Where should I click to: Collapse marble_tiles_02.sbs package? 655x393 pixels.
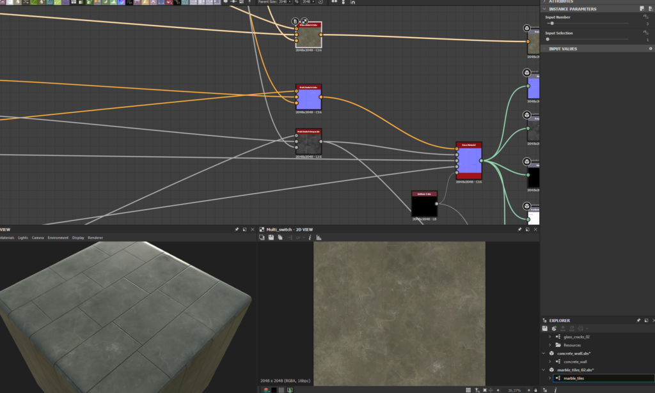point(544,370)
